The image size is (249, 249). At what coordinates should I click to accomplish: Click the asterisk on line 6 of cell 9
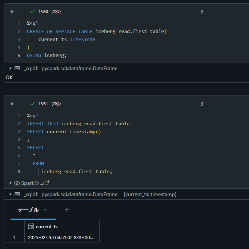(34, 155)
